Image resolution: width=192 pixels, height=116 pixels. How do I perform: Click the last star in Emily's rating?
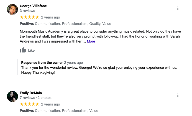(37, 104)
